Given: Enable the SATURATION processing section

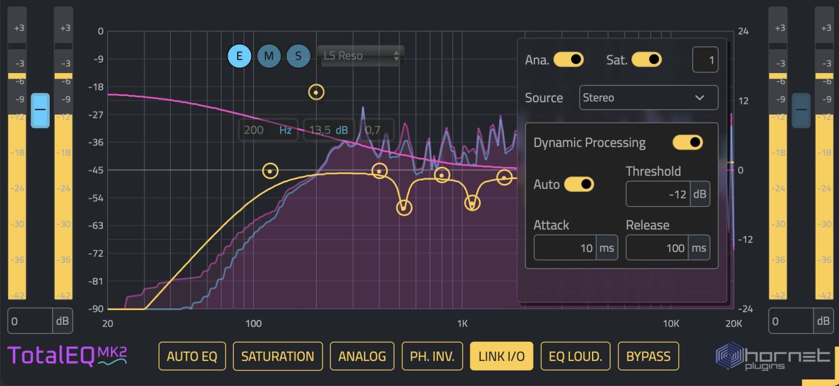Looking at the screenshot, I should tap(277, 356).
